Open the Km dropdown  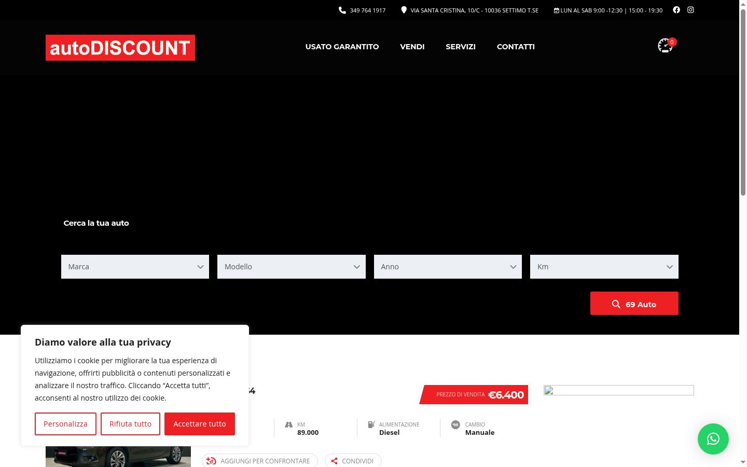click(x=604, y=267)
